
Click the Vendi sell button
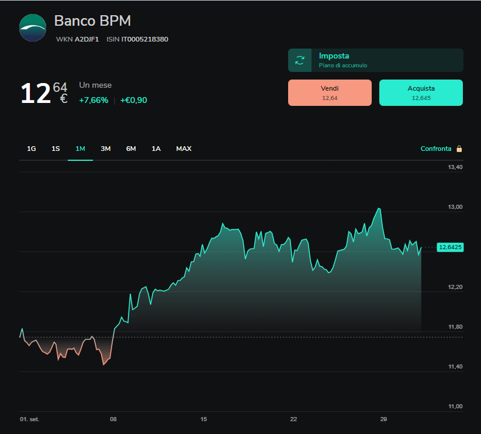coord(330,92)
